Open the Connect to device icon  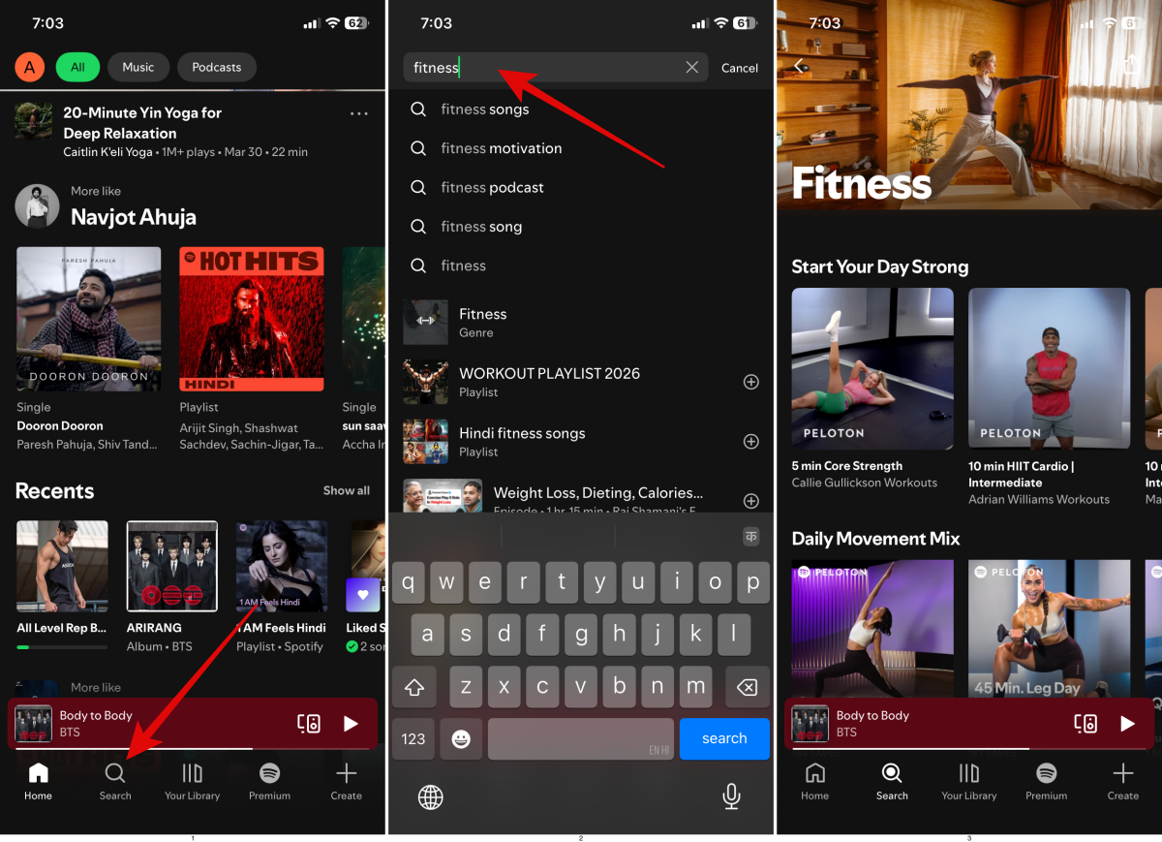310,723
